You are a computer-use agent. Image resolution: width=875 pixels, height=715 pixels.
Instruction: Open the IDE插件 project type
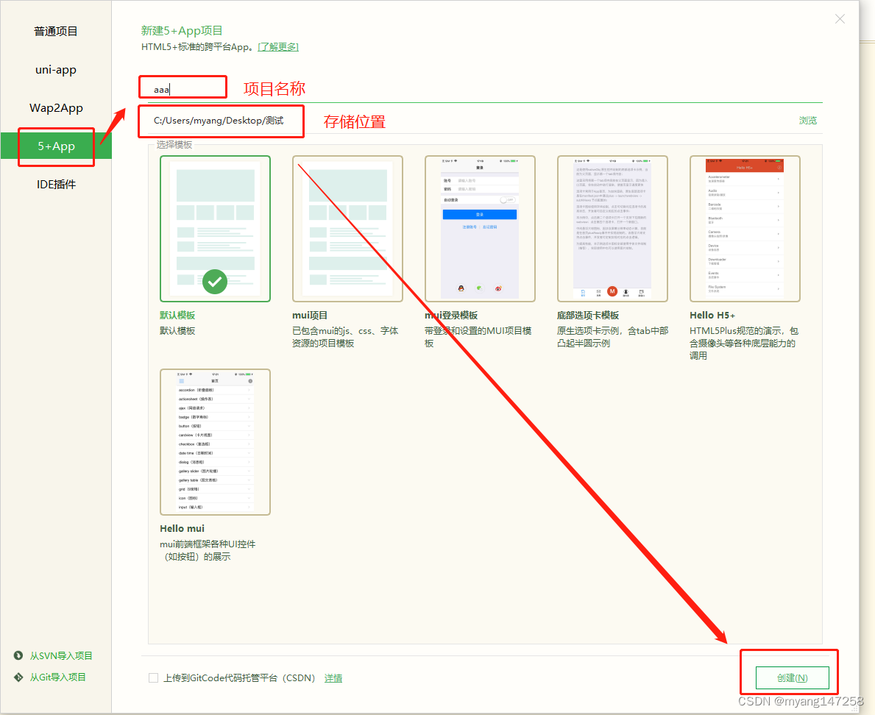click(x=56, y=184)
